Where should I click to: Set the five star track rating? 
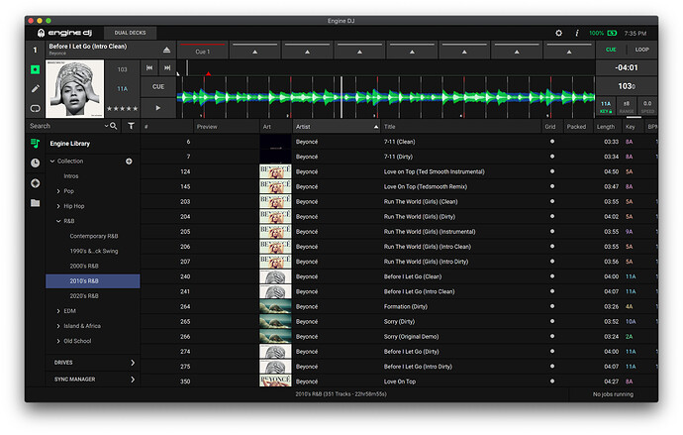point(123,109)
